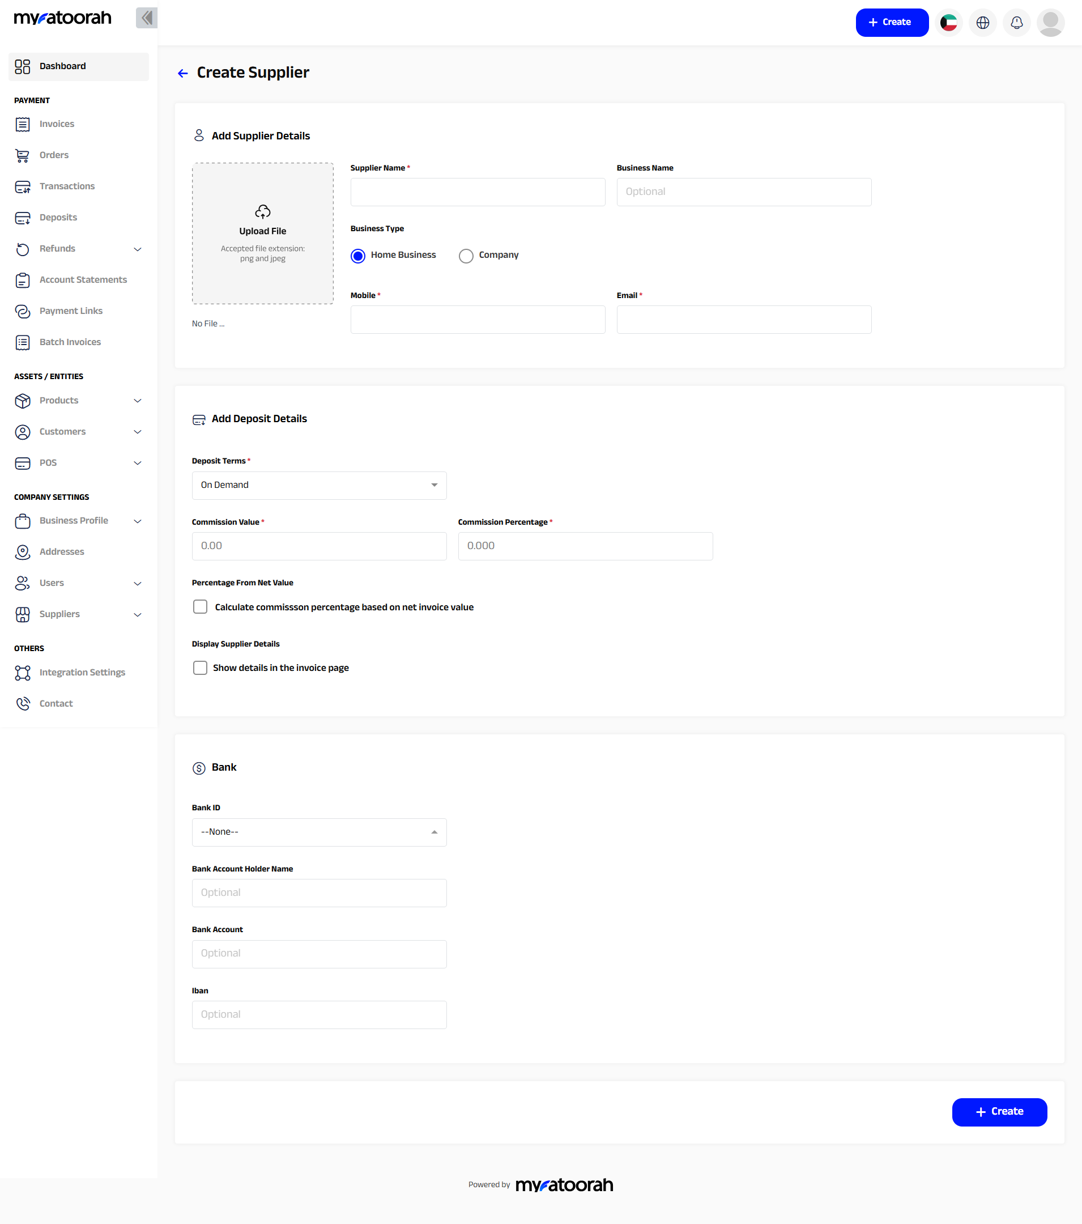Open the user profile avatar
Image resolution: width=1082 pixels, height=1224 pixels.
[x=1050, y=23]
